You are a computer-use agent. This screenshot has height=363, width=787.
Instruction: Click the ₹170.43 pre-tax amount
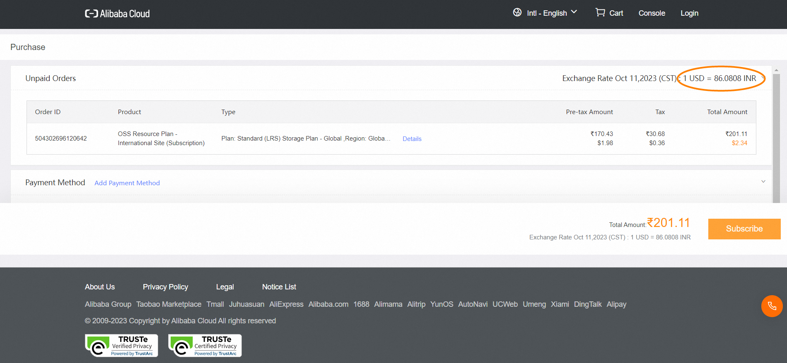tap(602, 134)
